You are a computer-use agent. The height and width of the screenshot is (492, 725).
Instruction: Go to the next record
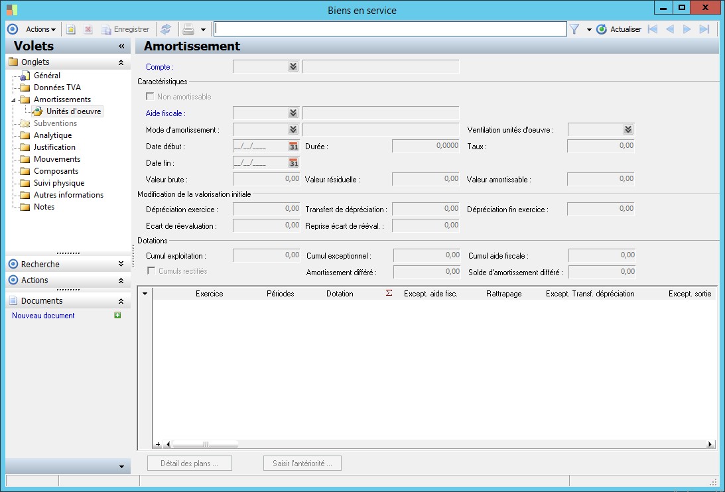pyautogui.click(x=687, y=29)
